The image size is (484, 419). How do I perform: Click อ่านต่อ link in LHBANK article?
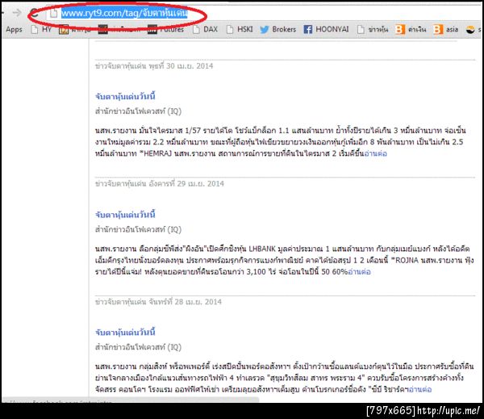click(359, 272)
